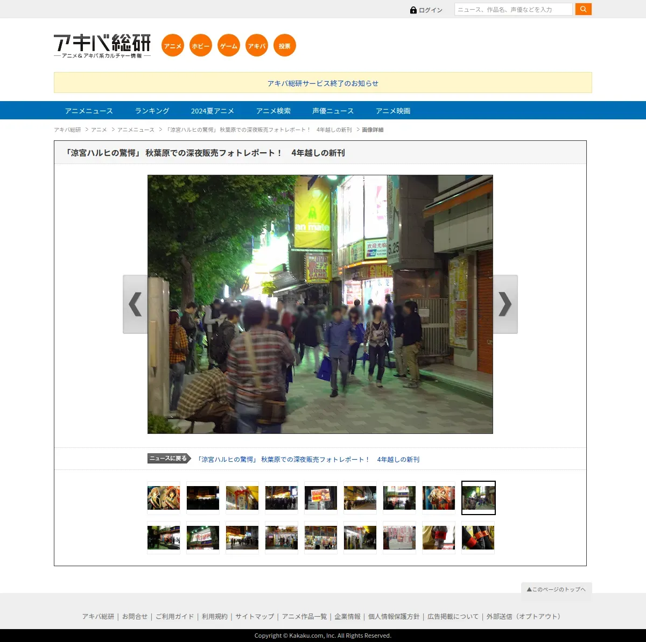The width and height of the screenshot is (646, 642).
Task: Select 声優ニュース in the navigation bar
Action: (333, 111)
